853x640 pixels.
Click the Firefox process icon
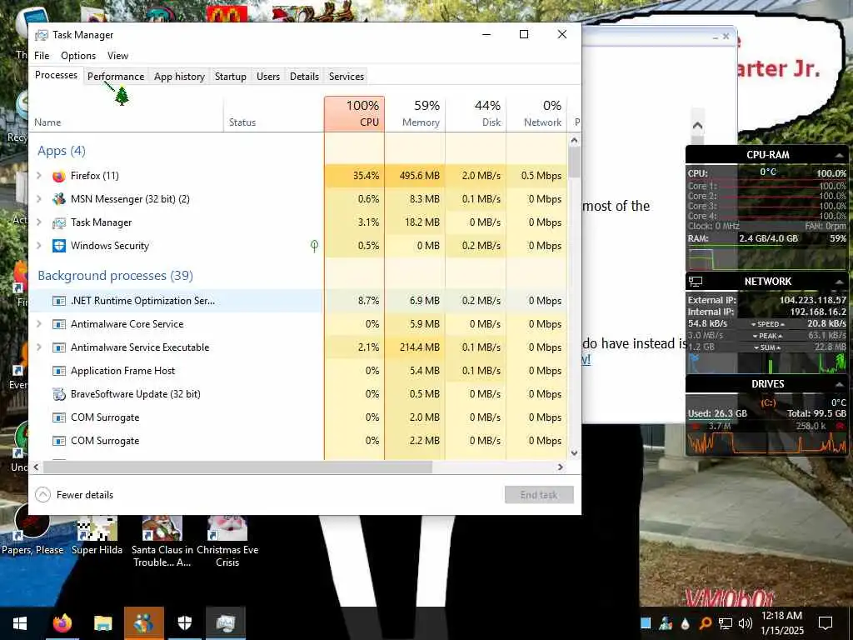pyautogui.click(x=59, y=176)
